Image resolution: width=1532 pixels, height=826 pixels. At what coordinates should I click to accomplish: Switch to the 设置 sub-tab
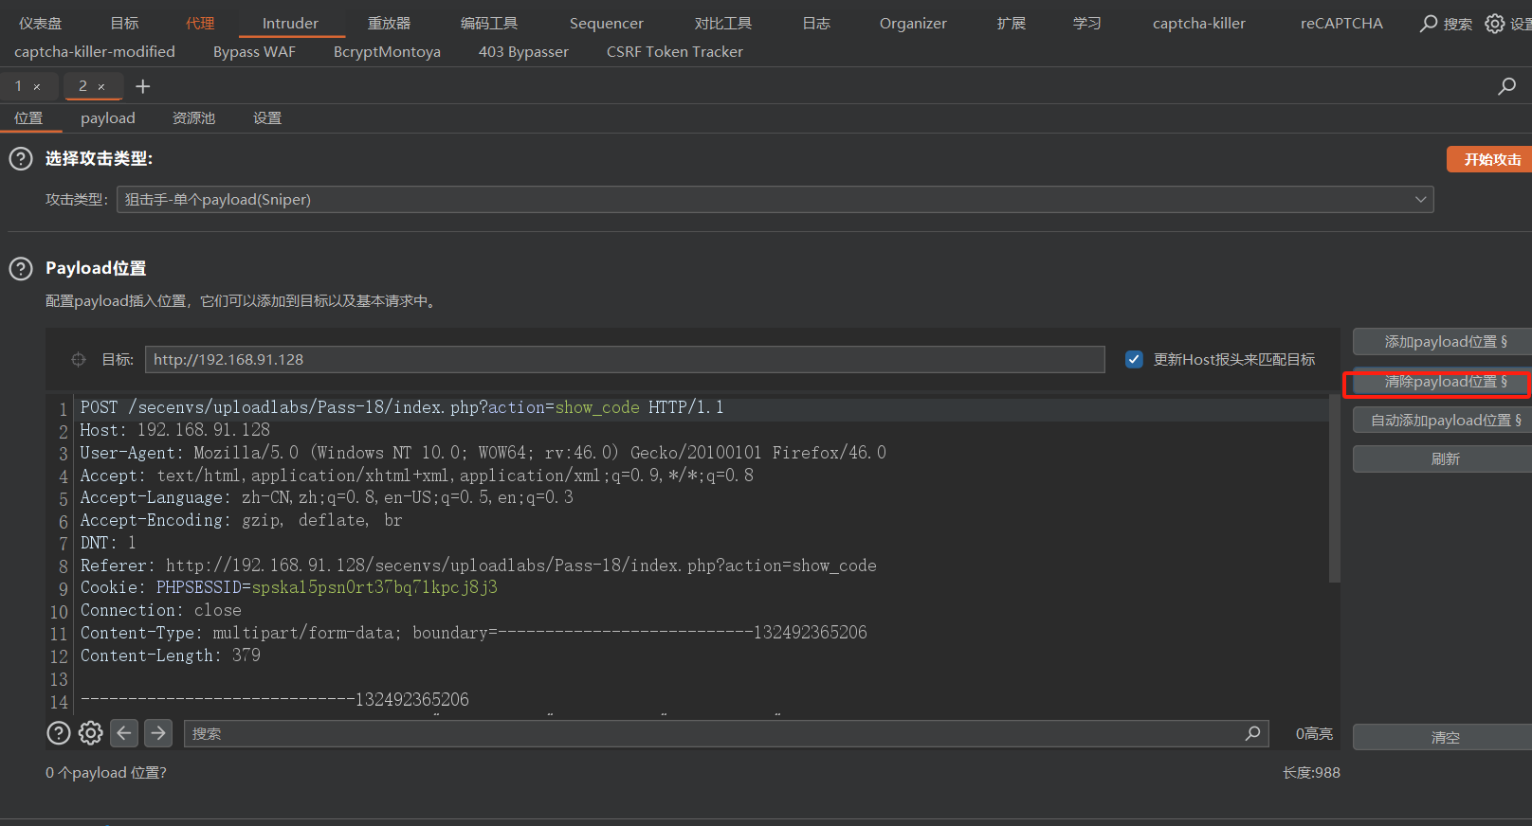pyautogui.click(x=267, y=117)
